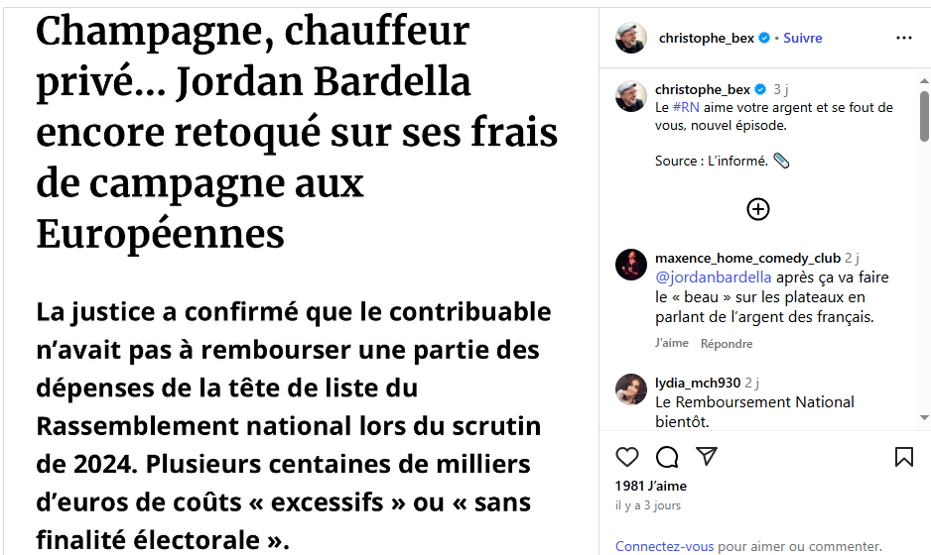Viewport: 931px width, 555px height.
Task: Share the post with paper plane icon
Action: 707,457
